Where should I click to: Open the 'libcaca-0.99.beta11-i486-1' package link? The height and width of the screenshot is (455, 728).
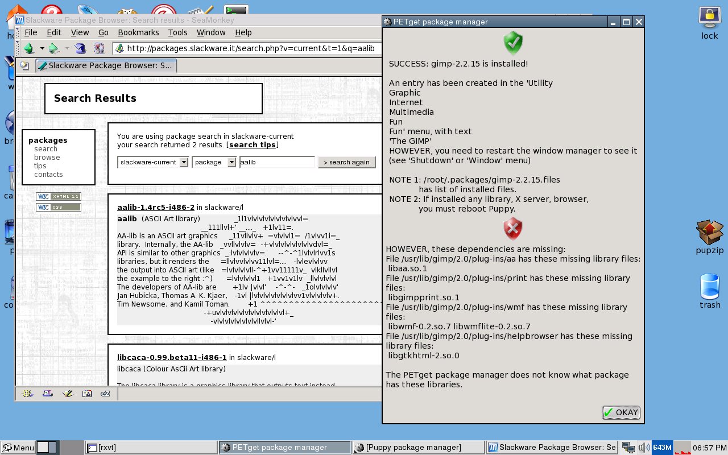[x=172, y=358]
